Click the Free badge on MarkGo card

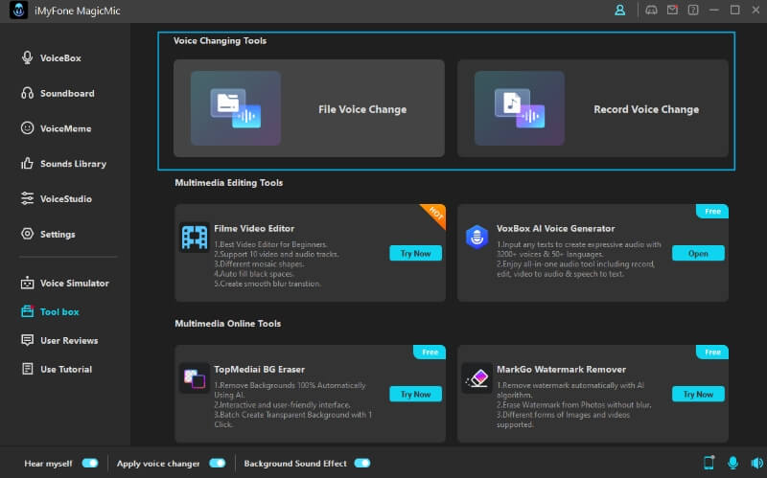point(712,352)
